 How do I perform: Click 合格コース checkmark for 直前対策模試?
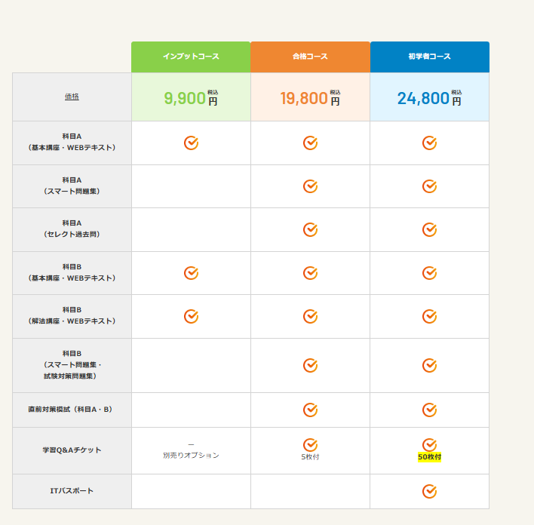click(x=310, y=410)
